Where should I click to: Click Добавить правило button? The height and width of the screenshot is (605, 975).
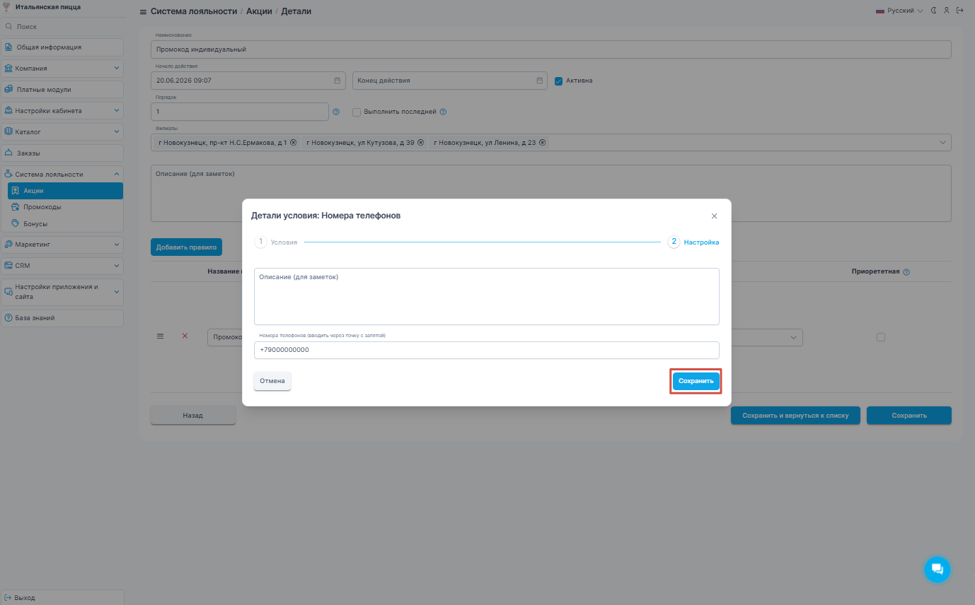pos(187,247)
